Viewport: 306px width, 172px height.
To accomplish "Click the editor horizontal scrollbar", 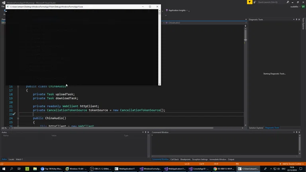I will [x=120, y=128].
